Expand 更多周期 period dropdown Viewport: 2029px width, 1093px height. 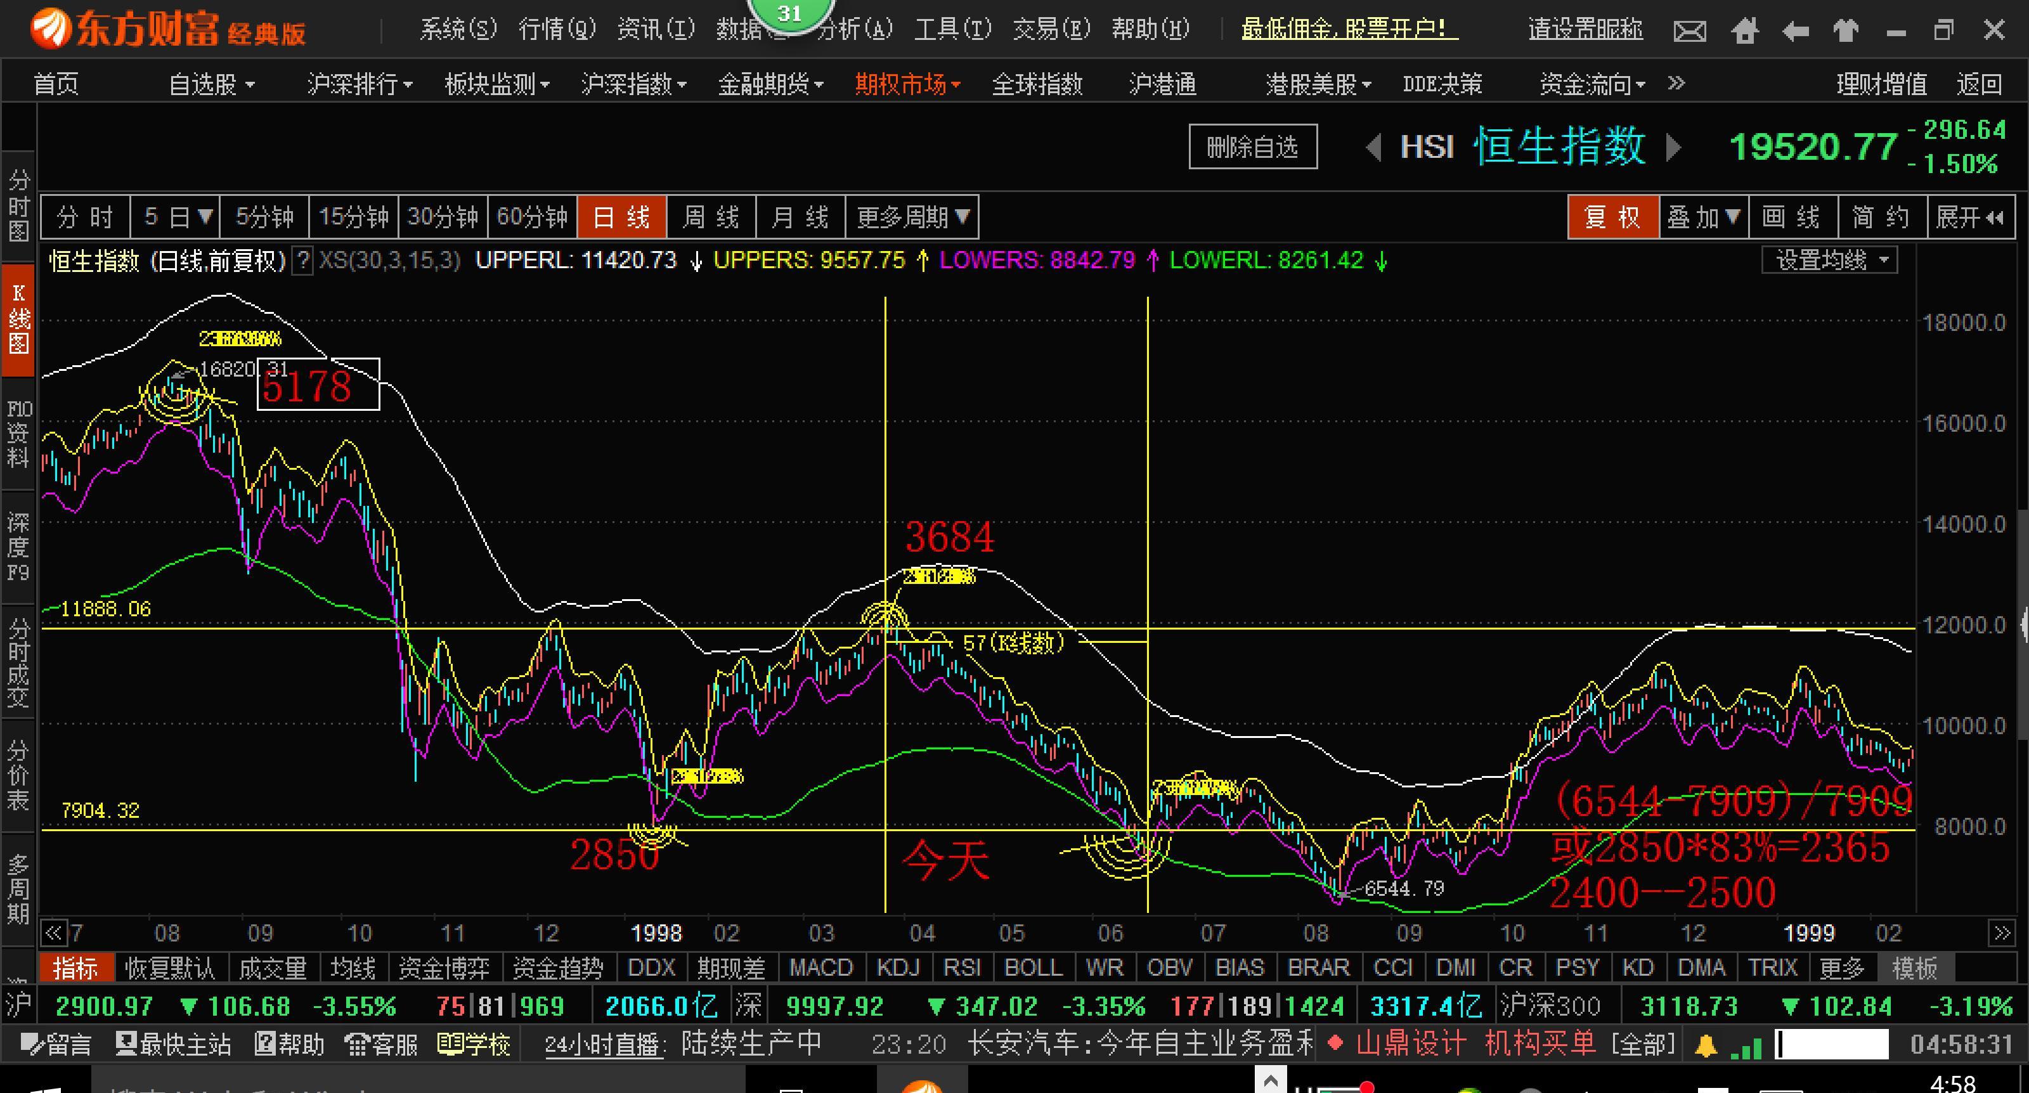pyautogui.click(x=912, y=217)
